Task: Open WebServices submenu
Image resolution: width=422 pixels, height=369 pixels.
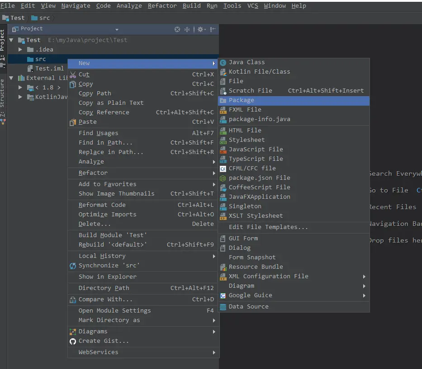Action: (x=143, y=352)
